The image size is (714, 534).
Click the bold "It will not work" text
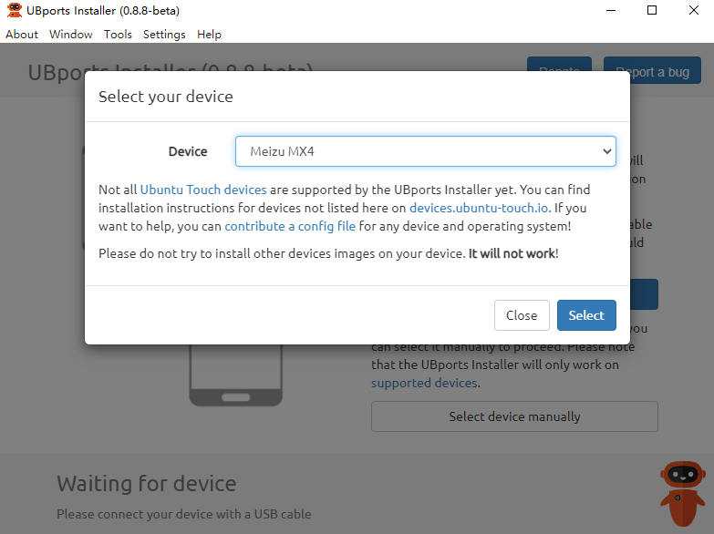[x=512, y=253]
